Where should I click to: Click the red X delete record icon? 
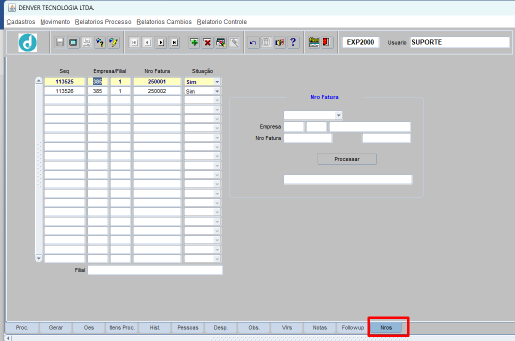pos(207,42)
